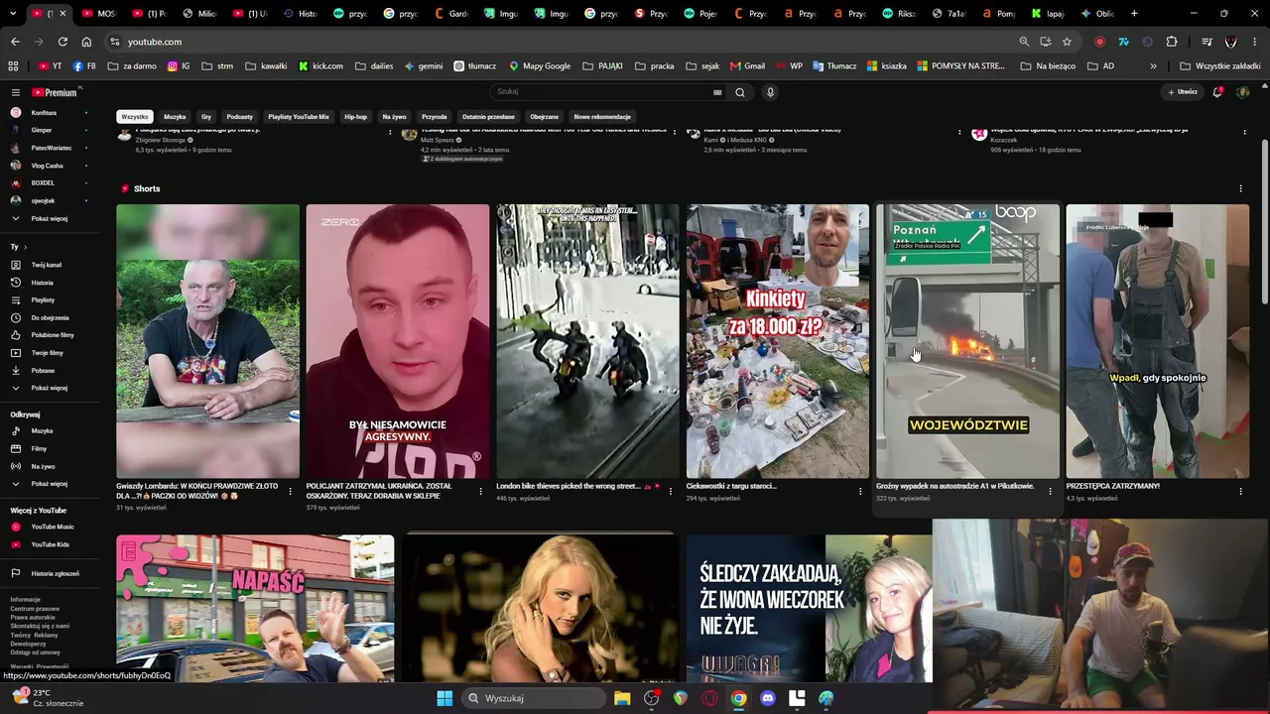Open the YouTube hamburger guide menu

(x=16, y=92)
